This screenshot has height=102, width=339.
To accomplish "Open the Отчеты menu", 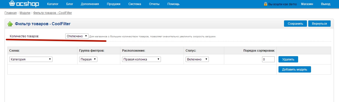I will click(x=154, y=4).
